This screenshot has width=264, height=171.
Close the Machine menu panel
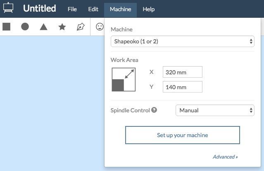click(x=120, y=9)
